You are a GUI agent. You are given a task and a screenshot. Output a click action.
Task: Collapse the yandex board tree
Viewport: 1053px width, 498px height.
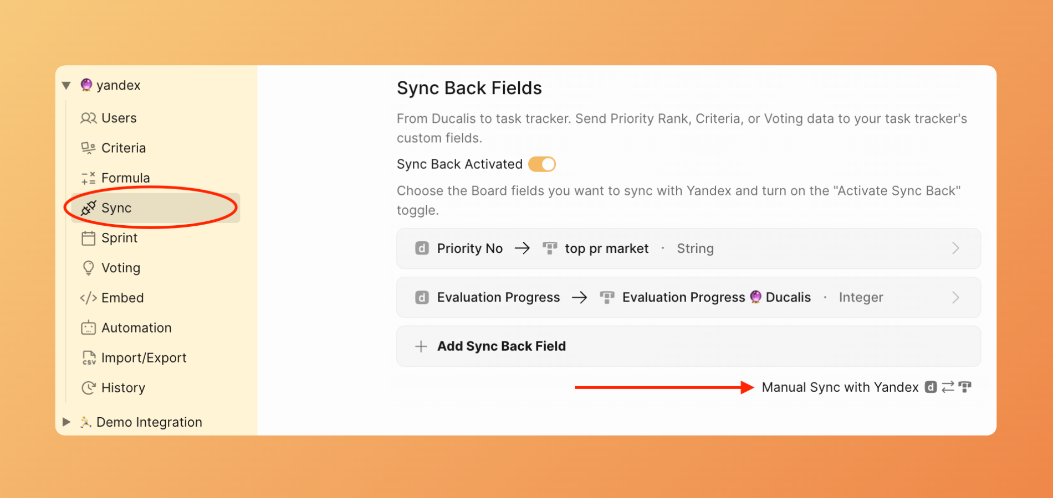[x=67, y=85]
